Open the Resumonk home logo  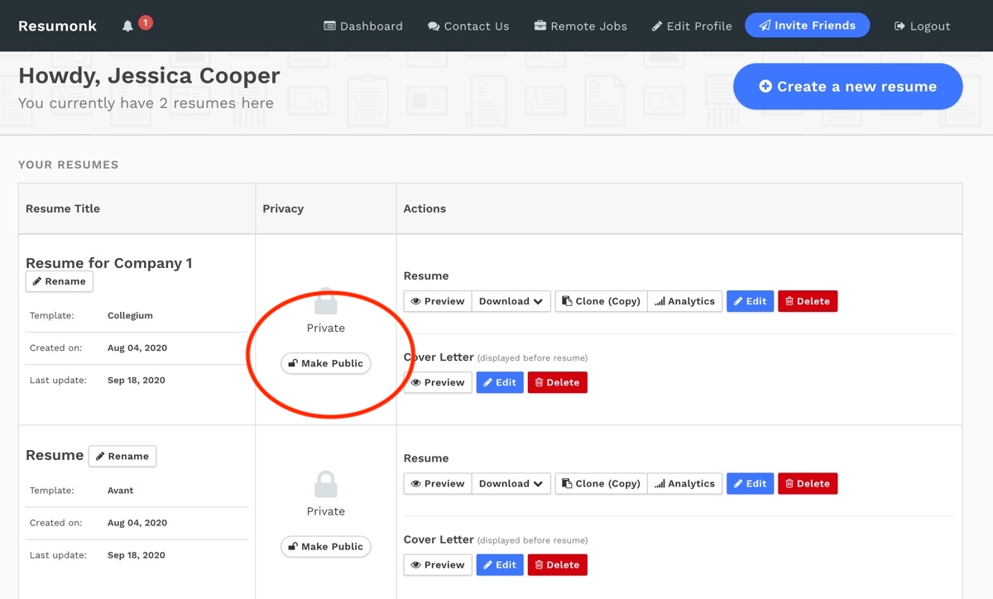[57, 26]
